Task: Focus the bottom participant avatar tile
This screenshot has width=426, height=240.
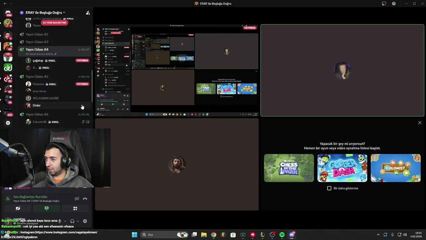Action: [177, 164]
